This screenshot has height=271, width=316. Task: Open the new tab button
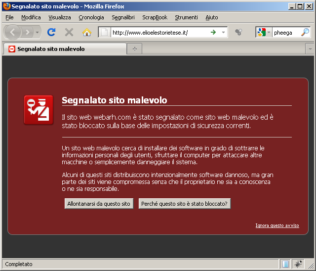(x=134, y=48)
